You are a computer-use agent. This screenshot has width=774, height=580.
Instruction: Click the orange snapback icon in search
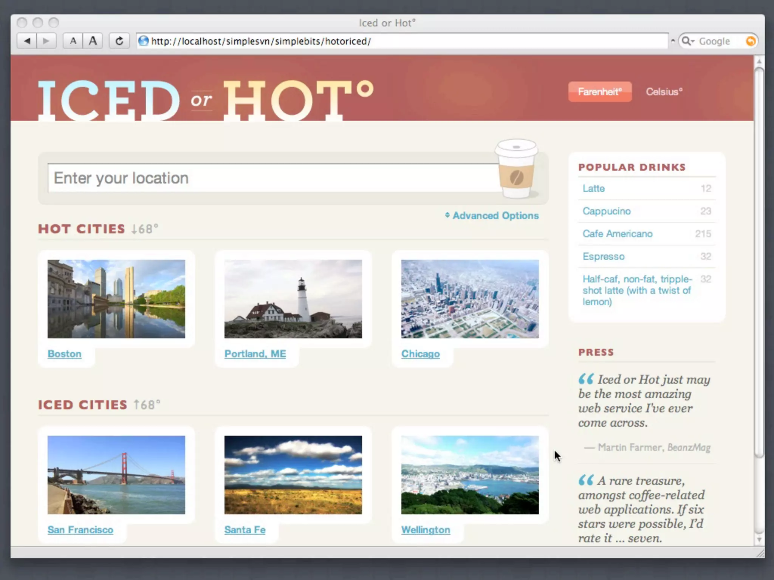pyautogui.click(x=751, y=41)
